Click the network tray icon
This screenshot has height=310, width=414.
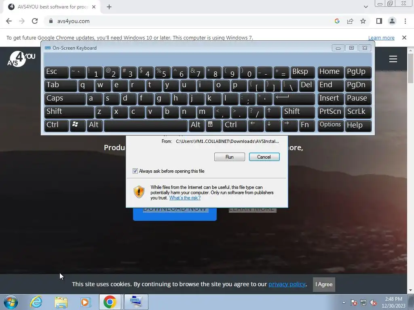click(x=363, y=302)
